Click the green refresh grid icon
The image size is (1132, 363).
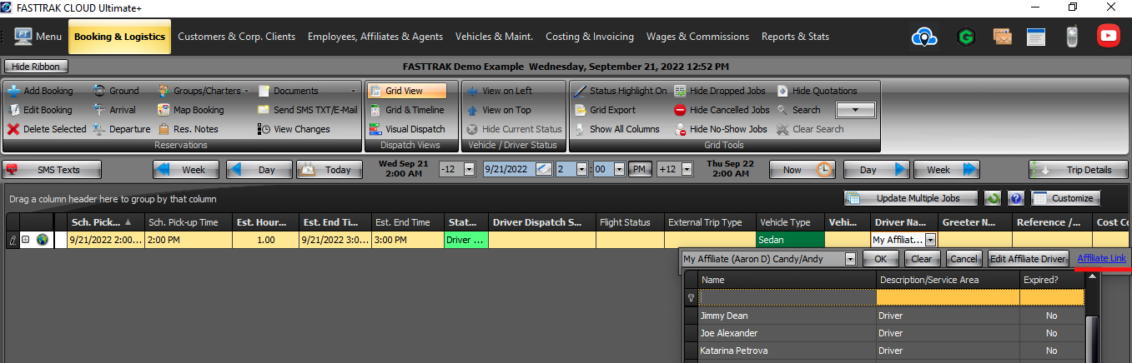pos(993,198)
